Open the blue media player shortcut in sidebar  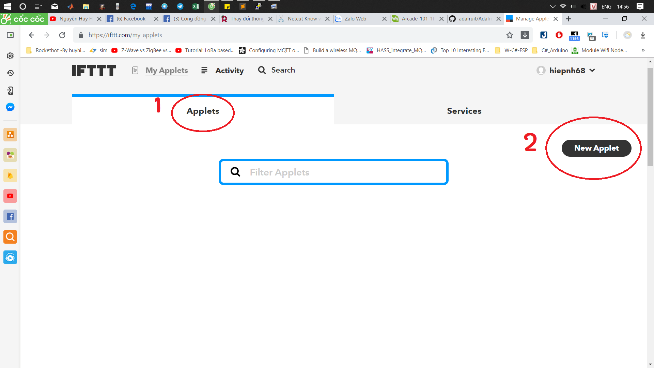point(10,258)
